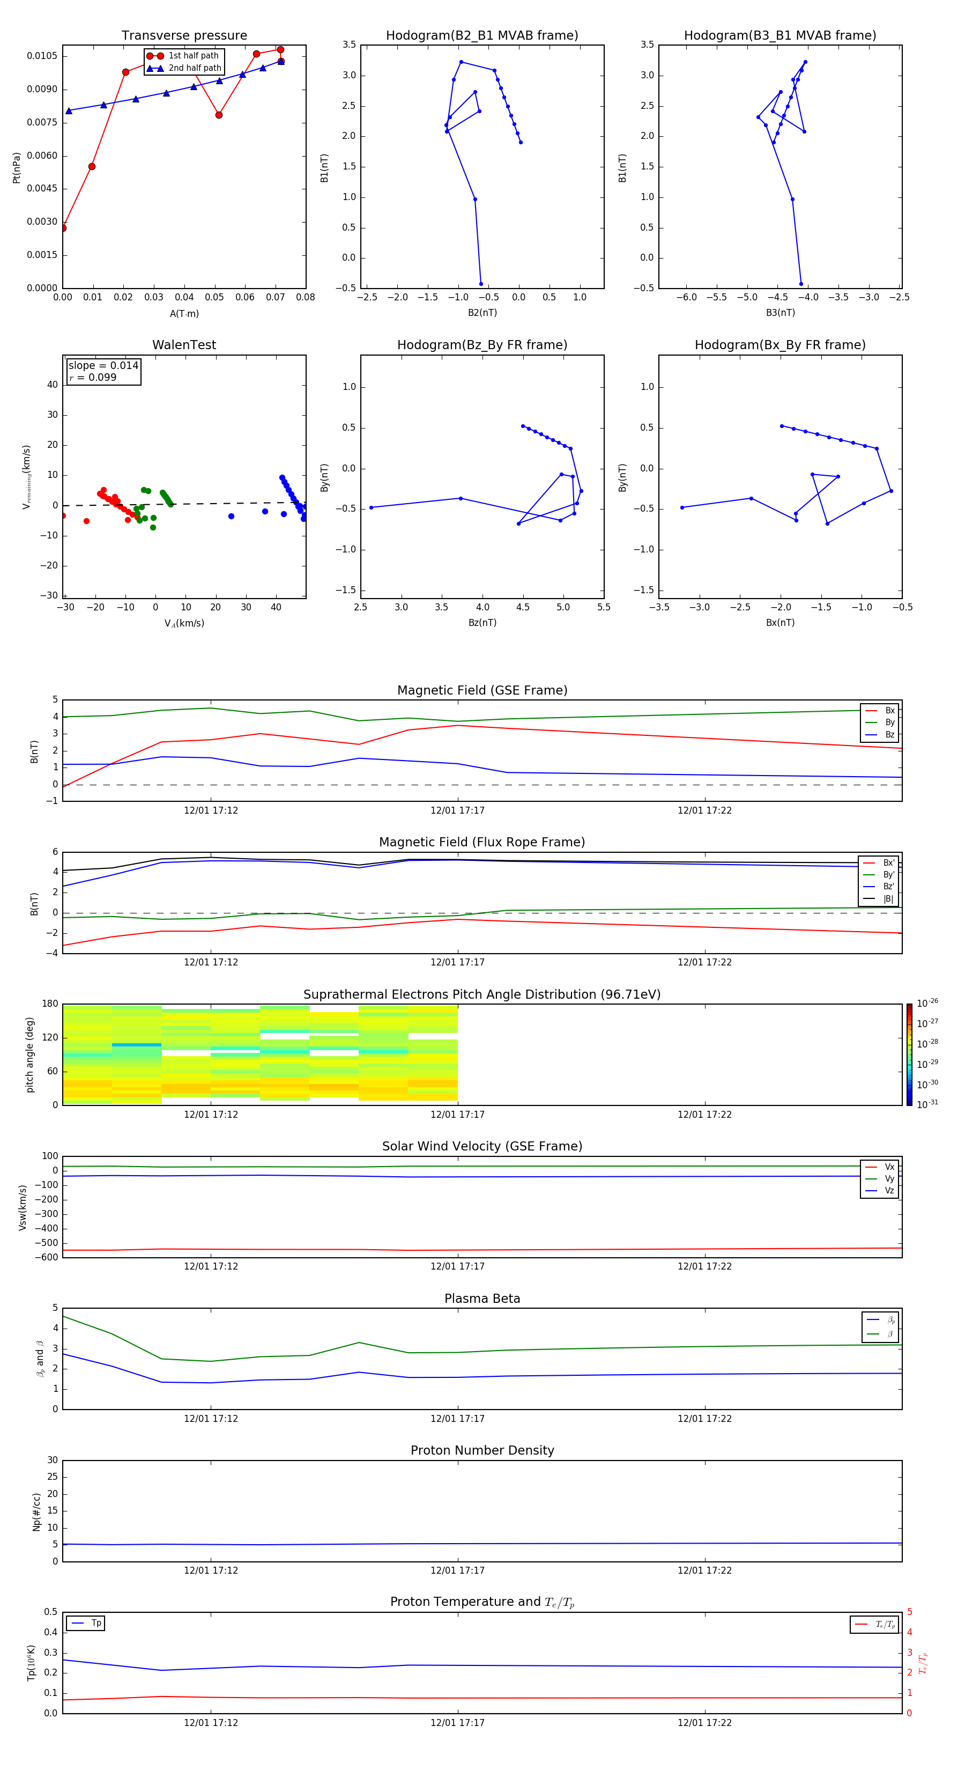Click the Suprathermal Electrons Pitch Angle title
The image size is (965, 1770).
pyautogui.click(x=482, y=995)
